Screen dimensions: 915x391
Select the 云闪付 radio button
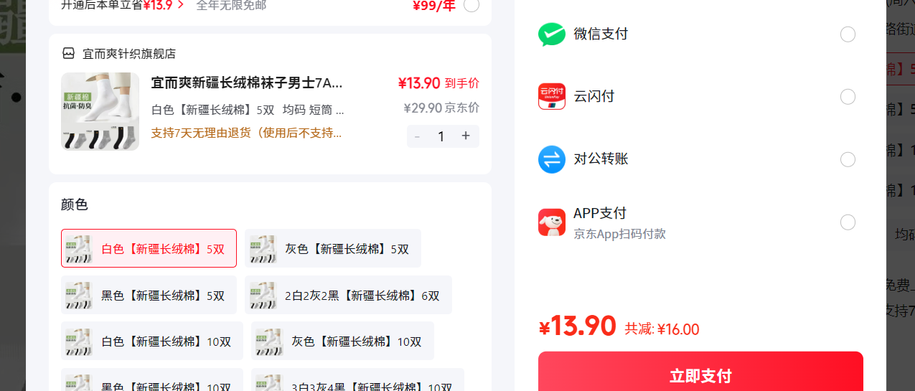tap(848, 97)
